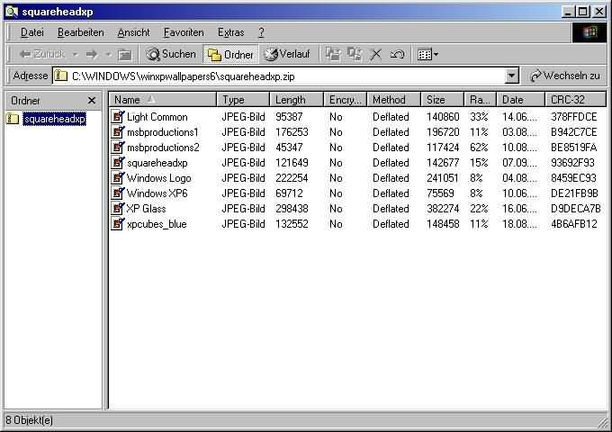This screenshot has height=432, width=612.
Task: Click the msbproductions2 file icon
Action: [x=118, y=147]
